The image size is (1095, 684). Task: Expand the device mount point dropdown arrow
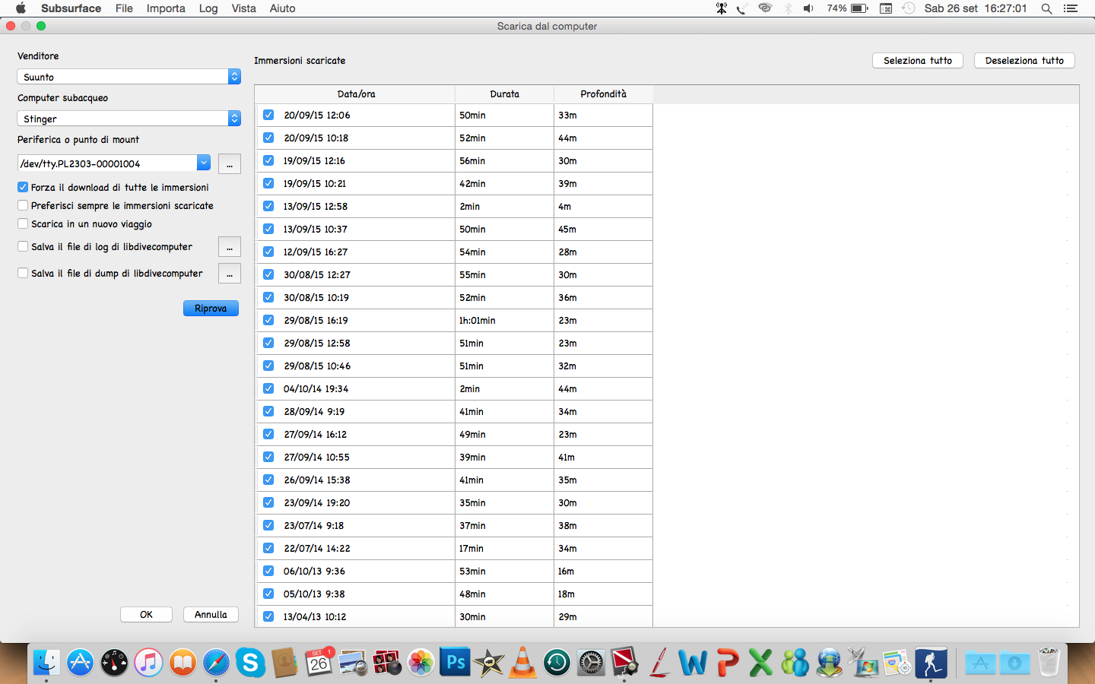tap(203, 163)
